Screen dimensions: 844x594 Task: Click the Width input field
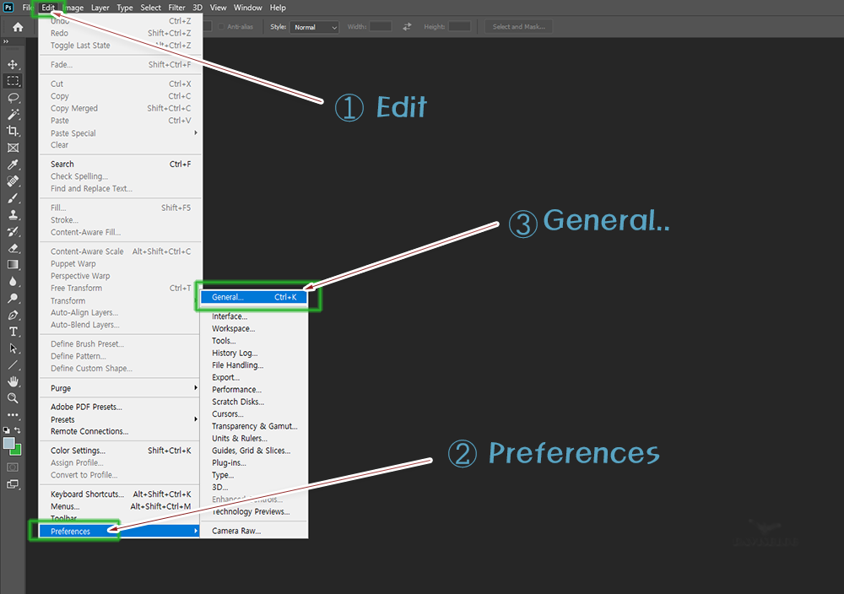(x=380, y=26)
